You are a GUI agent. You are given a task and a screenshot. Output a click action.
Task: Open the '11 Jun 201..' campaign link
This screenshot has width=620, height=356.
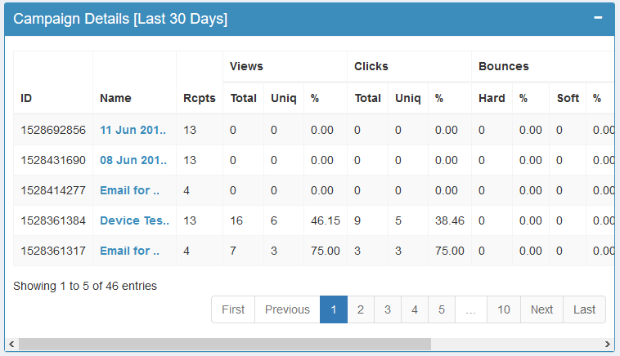coord(134,130)
